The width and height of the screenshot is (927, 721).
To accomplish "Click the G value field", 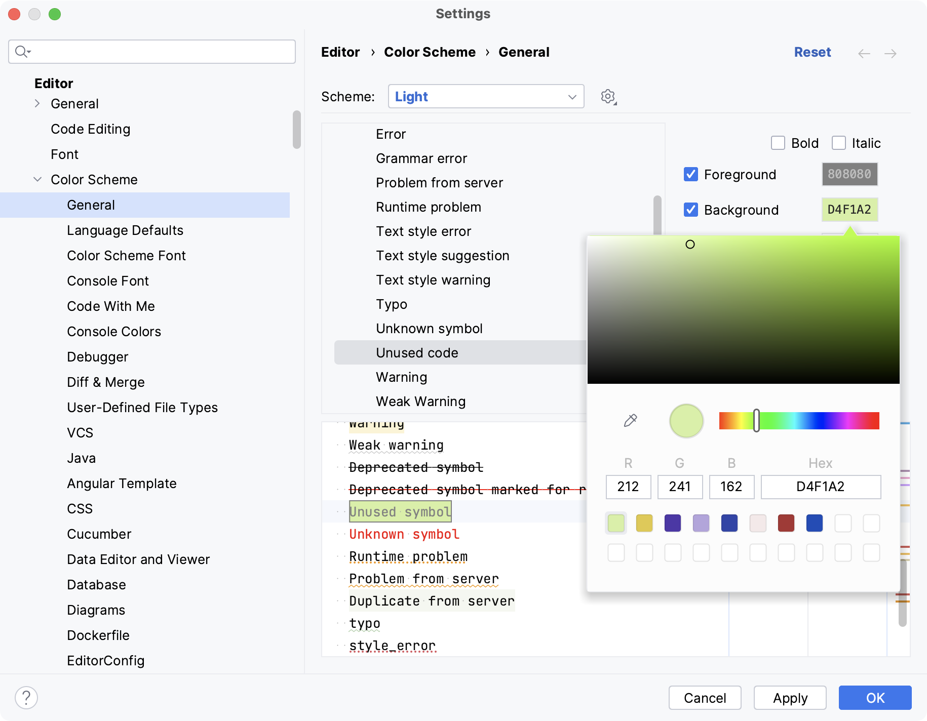I will click(x=680, y=487).
